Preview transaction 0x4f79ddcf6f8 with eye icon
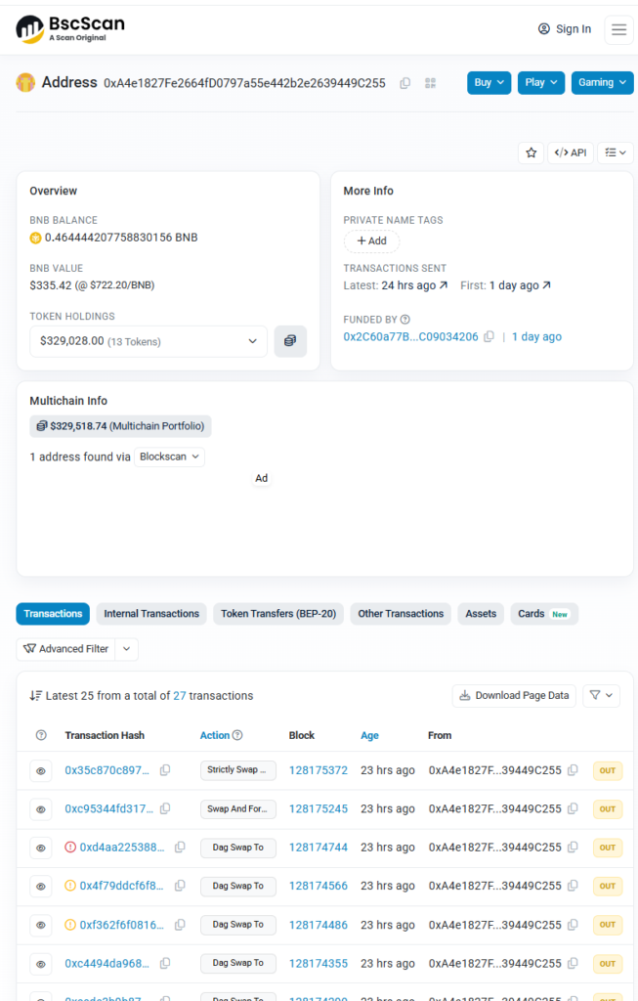The image size is (638, 1001). pos(41,886)
